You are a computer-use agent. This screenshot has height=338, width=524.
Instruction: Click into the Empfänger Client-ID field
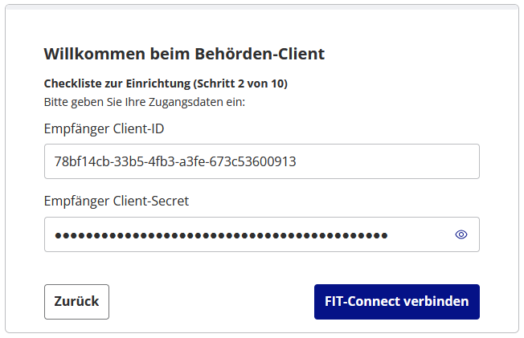261,161
